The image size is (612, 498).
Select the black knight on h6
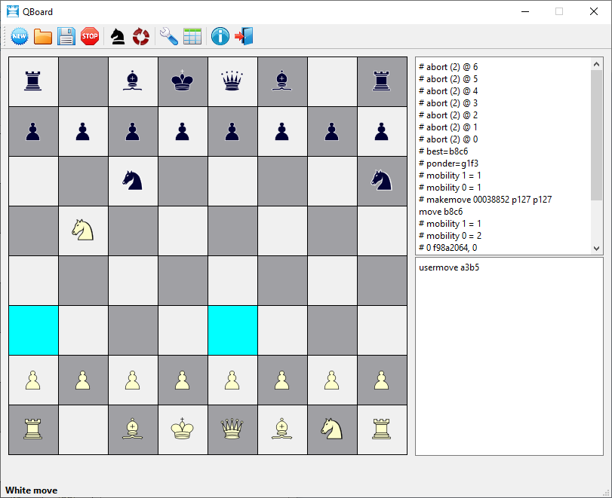point(382,180)
